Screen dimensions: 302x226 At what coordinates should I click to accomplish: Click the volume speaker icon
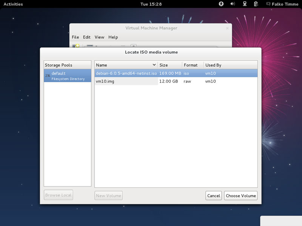(233, 4)
